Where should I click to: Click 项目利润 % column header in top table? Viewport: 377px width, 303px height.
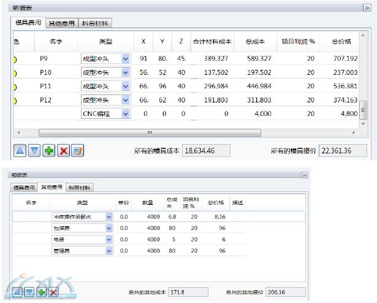tap(298, 42)
